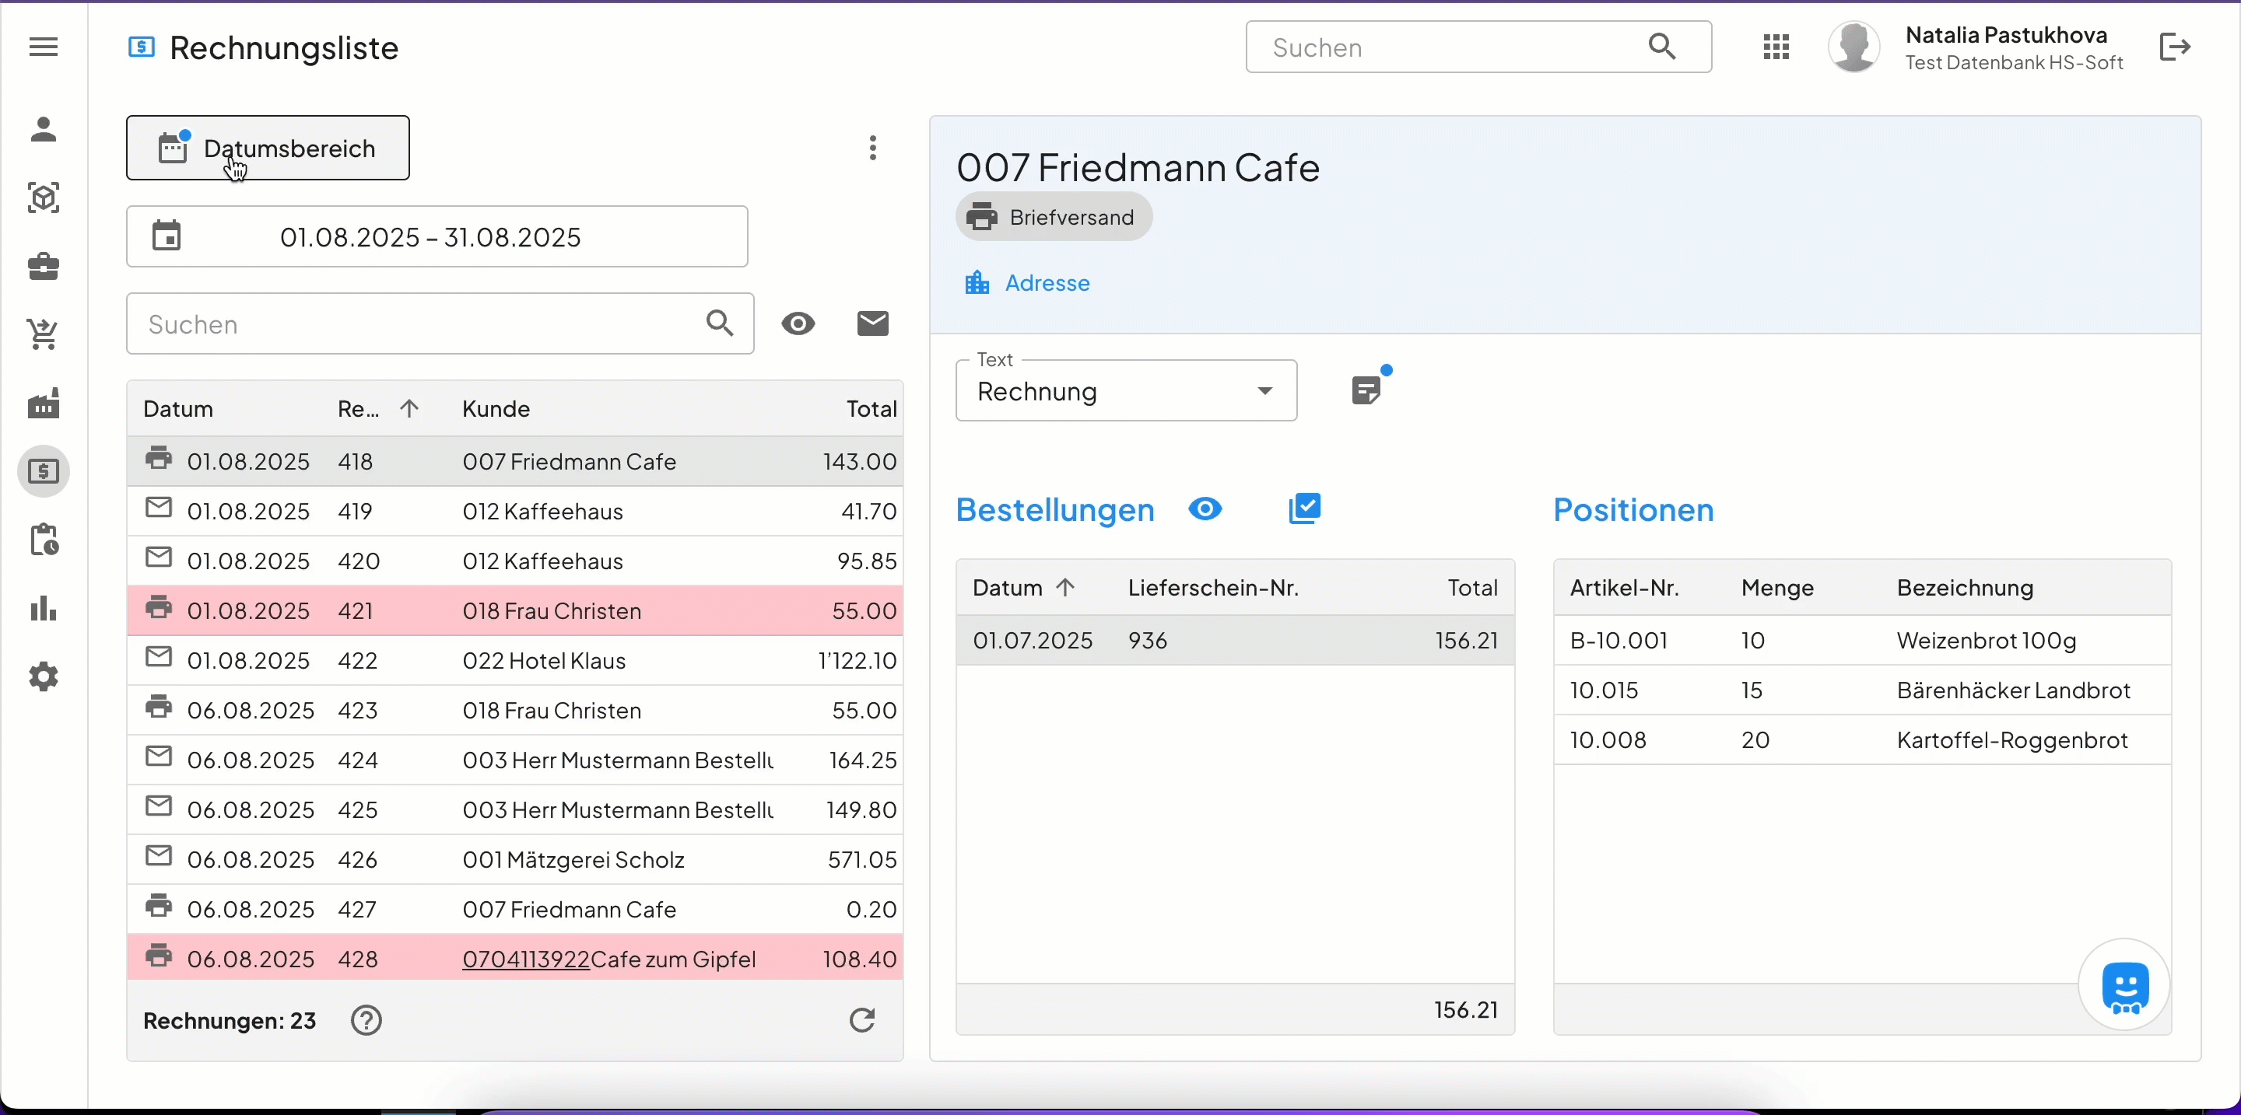Open the 3D box sidebar icon
The image size is (2241, 1115).
click(x=44, y=198)
